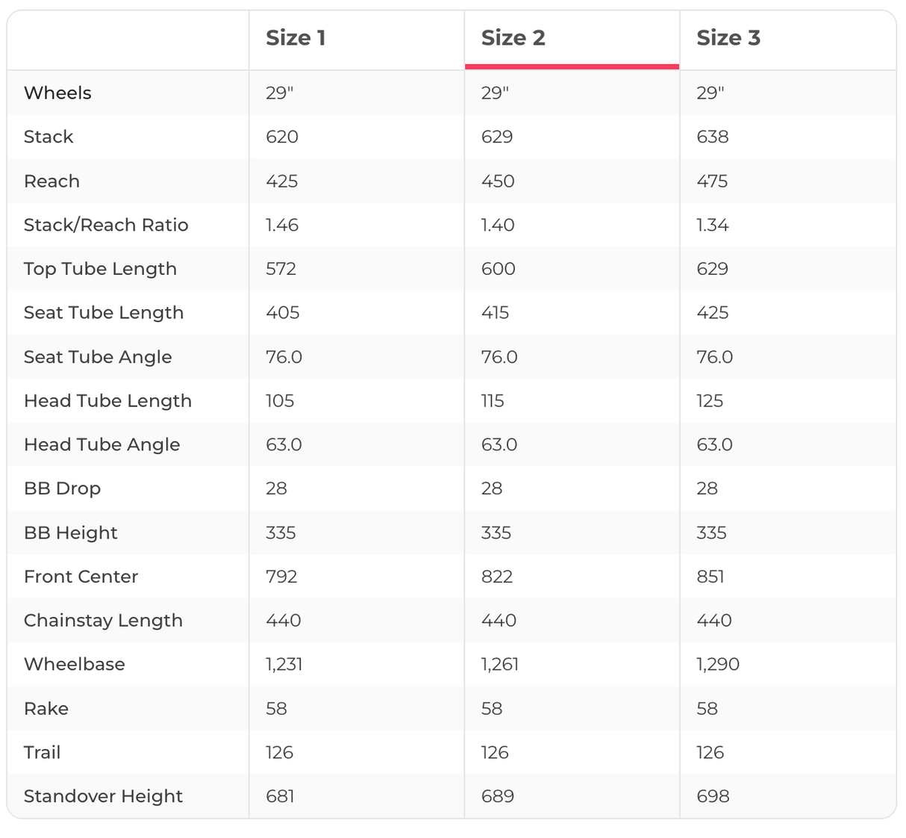This screenshot has width=906, height=838.
Task: Click the BB Drop row label
Action: click(x=62, y=488)
